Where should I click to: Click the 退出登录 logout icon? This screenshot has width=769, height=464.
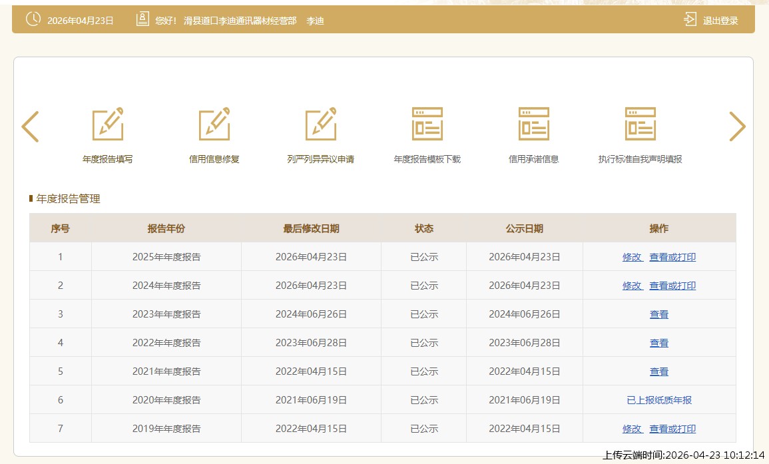(690, 20)
